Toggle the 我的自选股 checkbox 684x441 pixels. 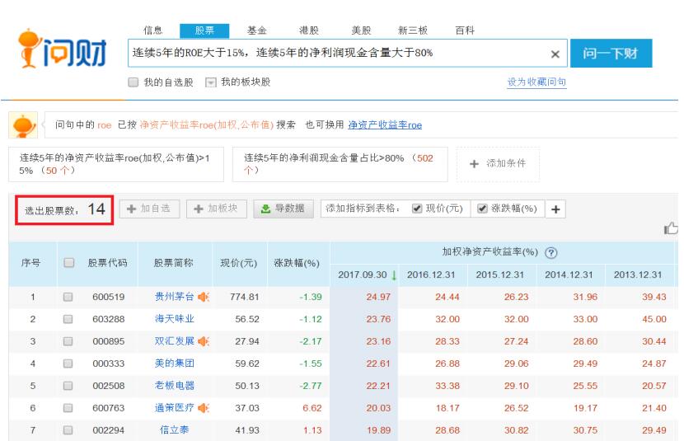(x=133, y=82)
